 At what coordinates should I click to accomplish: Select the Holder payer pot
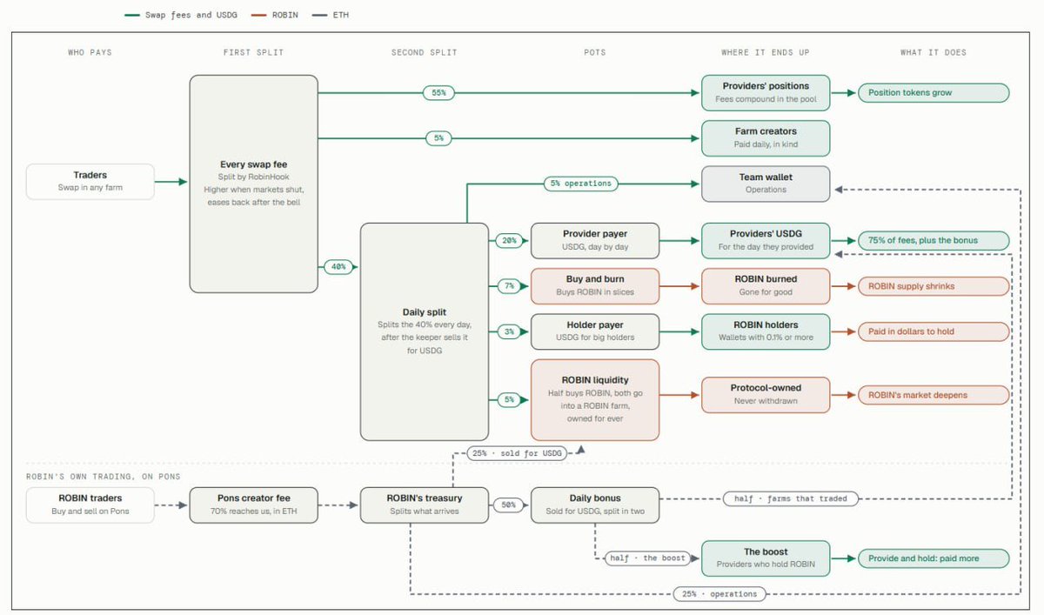click(595, 331)
